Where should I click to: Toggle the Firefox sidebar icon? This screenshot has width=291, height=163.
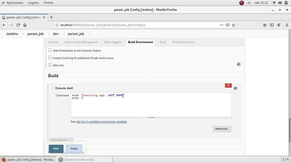(x=272, y=25)
